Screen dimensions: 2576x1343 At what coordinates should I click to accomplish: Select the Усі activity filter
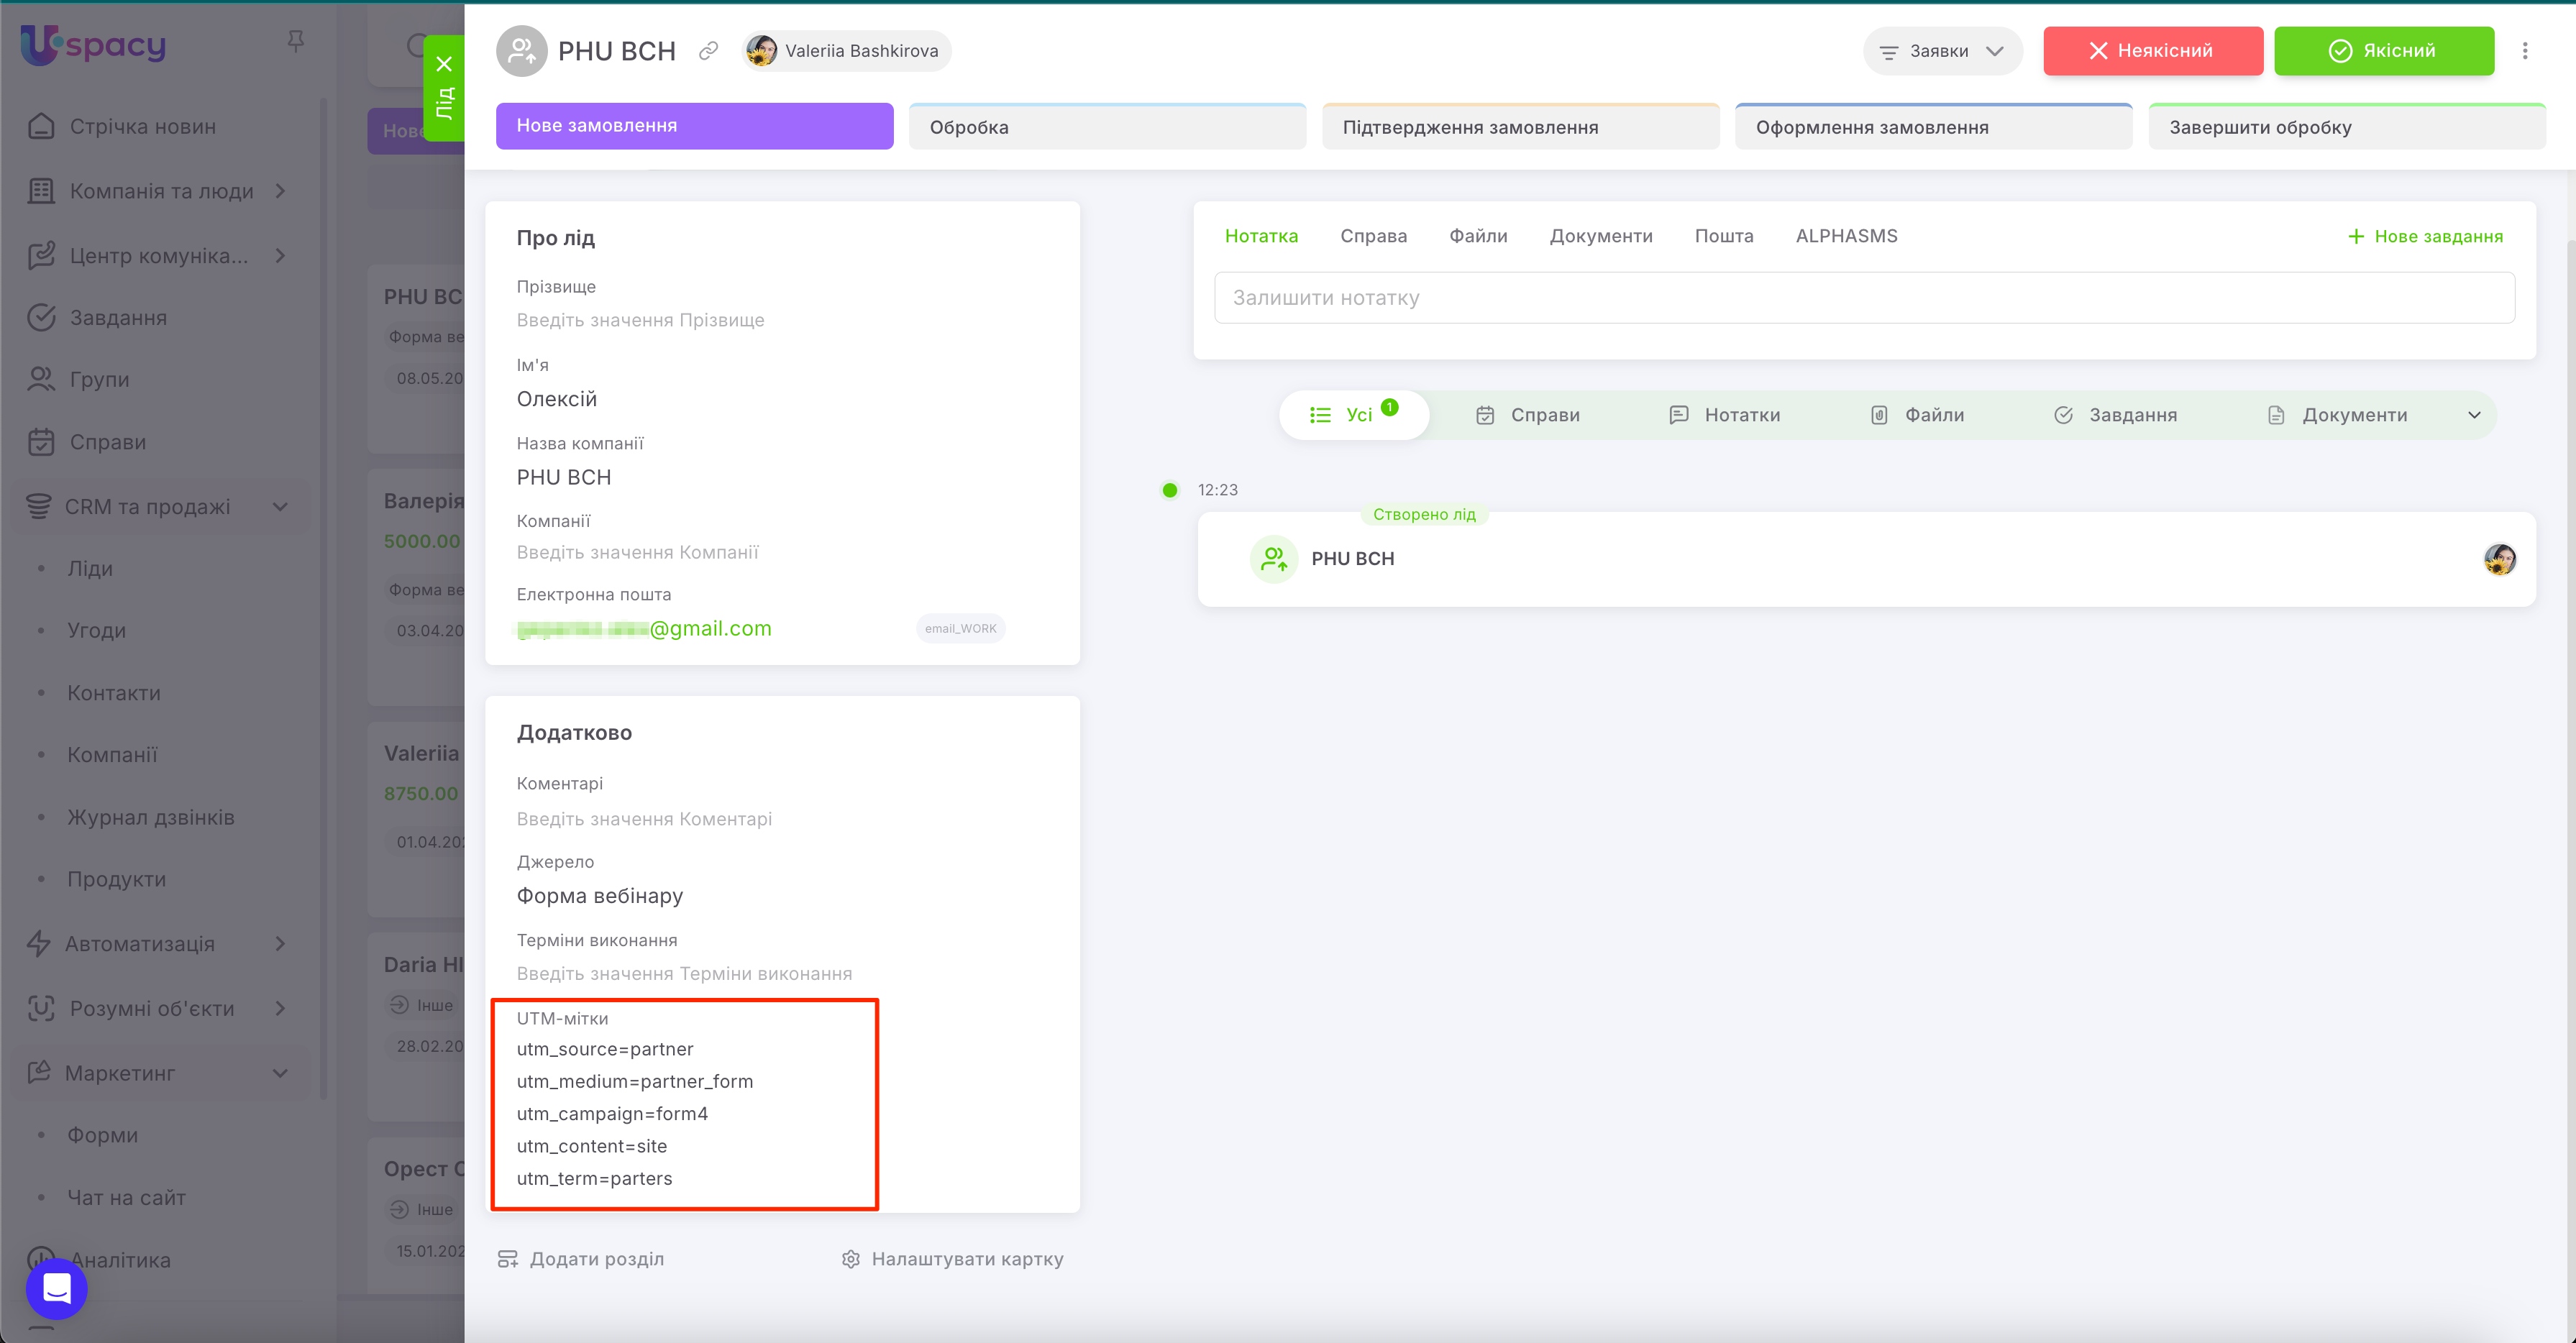[1354, 415]
